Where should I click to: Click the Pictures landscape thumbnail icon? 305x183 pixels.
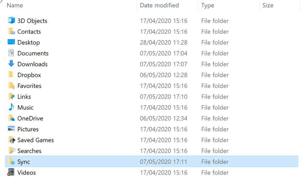pyautogui.click(x=11, y=129)
